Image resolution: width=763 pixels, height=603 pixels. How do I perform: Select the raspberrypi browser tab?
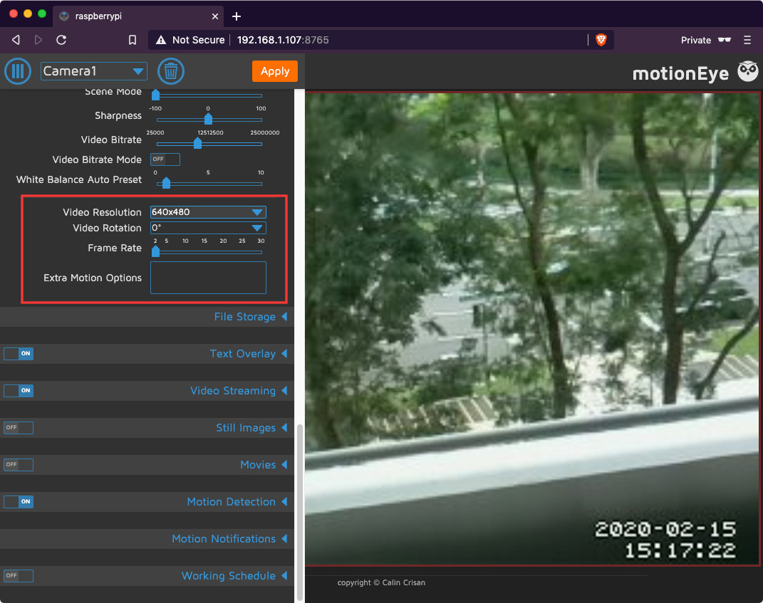[x=138, y=16]
